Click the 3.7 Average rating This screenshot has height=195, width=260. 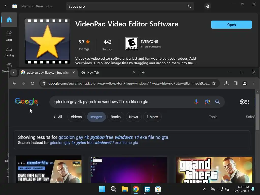[x=84, y=45]
